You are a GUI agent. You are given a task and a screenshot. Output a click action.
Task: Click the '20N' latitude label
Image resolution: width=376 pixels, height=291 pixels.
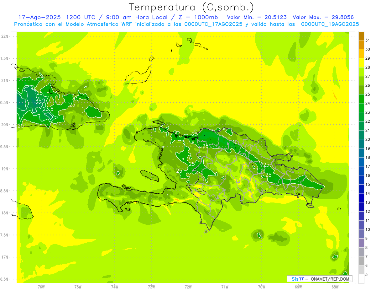pos(5,125)
